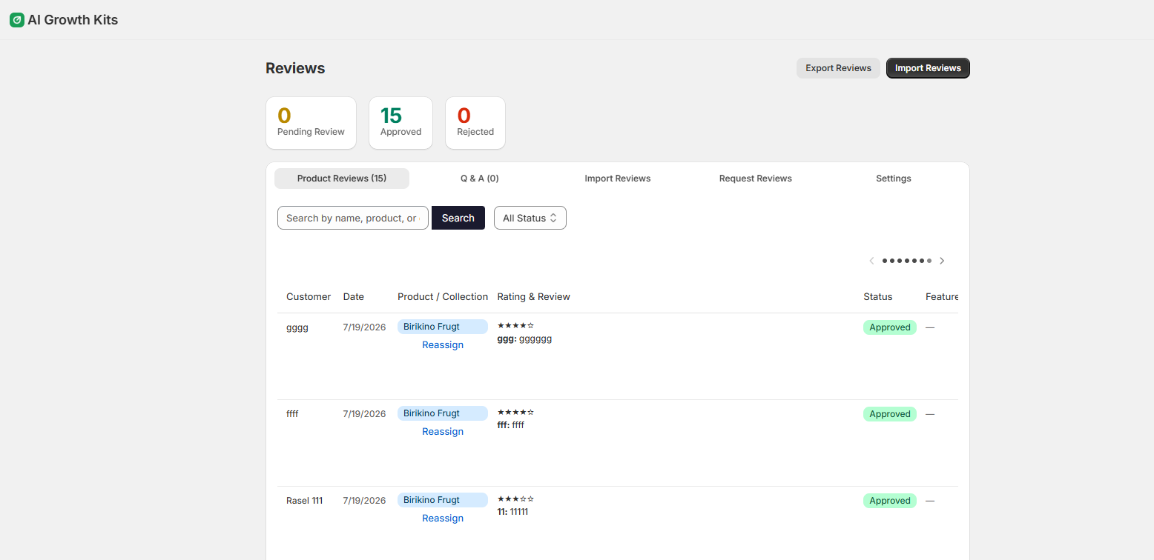Select the Rejected count card

(x=475, y=123)
